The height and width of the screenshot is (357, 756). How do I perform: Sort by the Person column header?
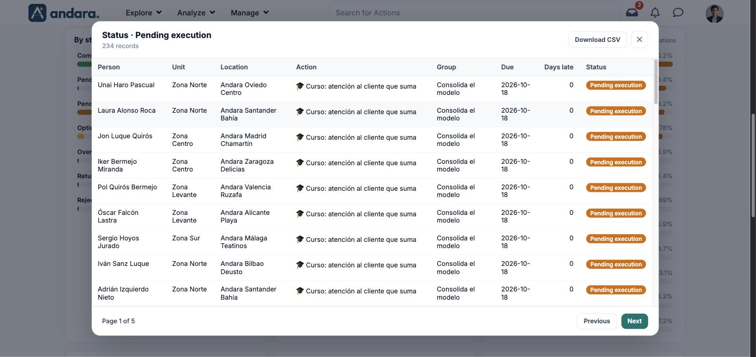pyautogui.click(x=108, y=67)
